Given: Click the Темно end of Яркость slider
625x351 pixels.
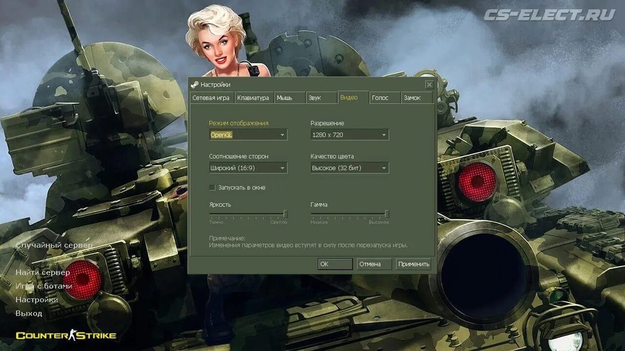Looking at the screenshot, I should click(x=216, y=222).
